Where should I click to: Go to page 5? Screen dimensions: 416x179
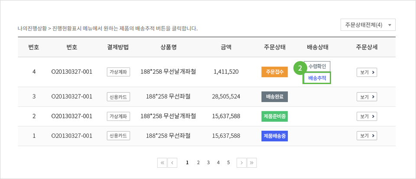[x=228, y=163]
